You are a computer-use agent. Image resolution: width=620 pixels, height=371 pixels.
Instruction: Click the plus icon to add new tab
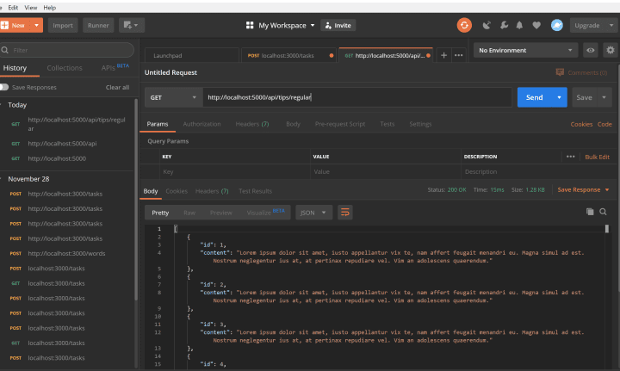click(x=444, y=55)
